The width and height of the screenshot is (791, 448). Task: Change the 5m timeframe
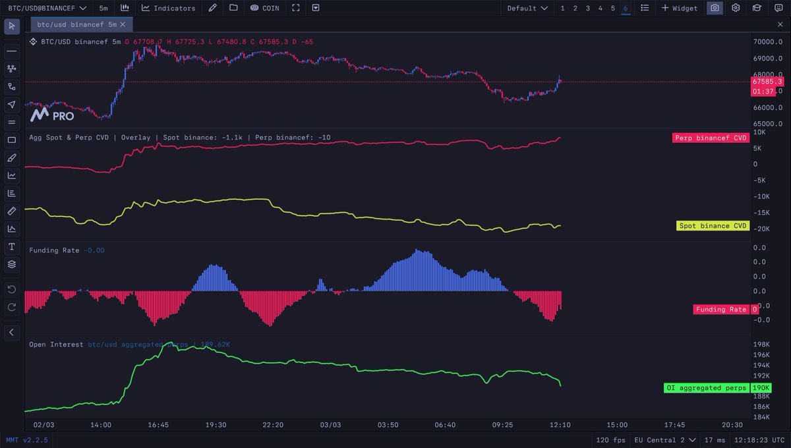(103, 8)
